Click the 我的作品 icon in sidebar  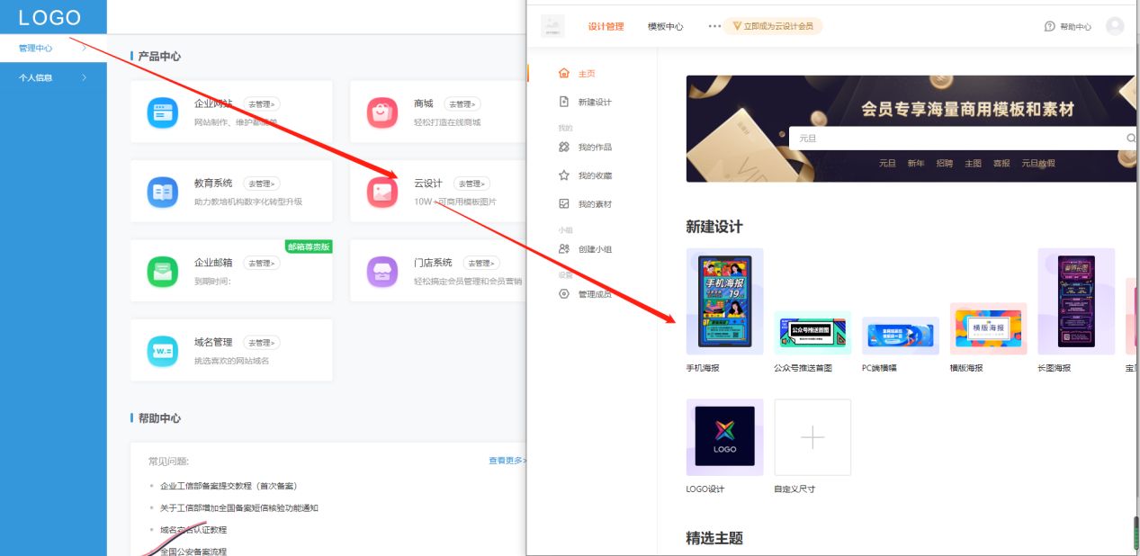564,147
